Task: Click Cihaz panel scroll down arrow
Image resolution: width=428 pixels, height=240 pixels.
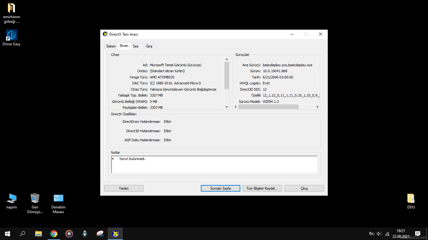Action: (227, 107)
